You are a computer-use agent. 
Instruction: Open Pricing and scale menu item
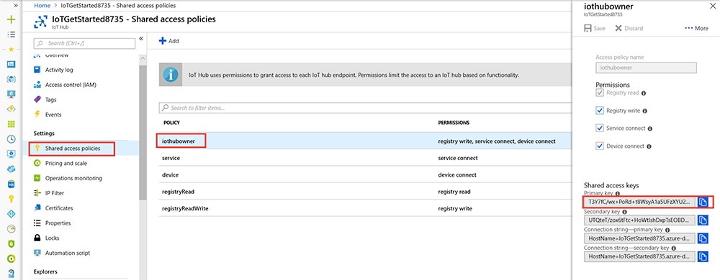point(60,164)
